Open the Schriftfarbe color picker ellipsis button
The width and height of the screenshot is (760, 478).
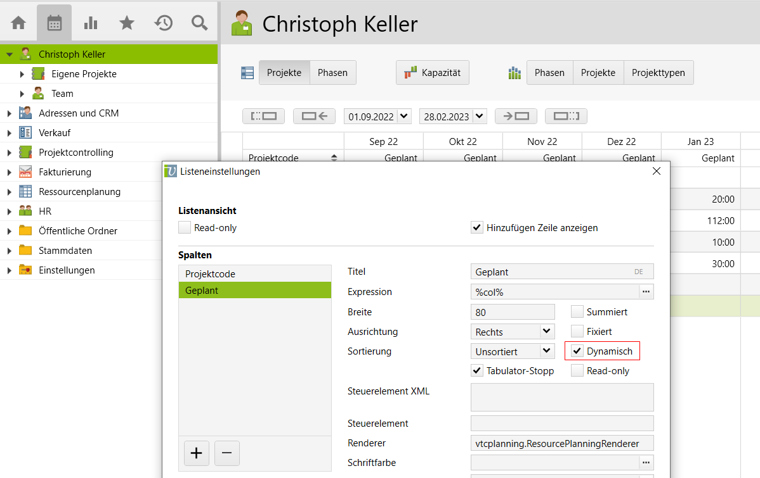[646, 462]
